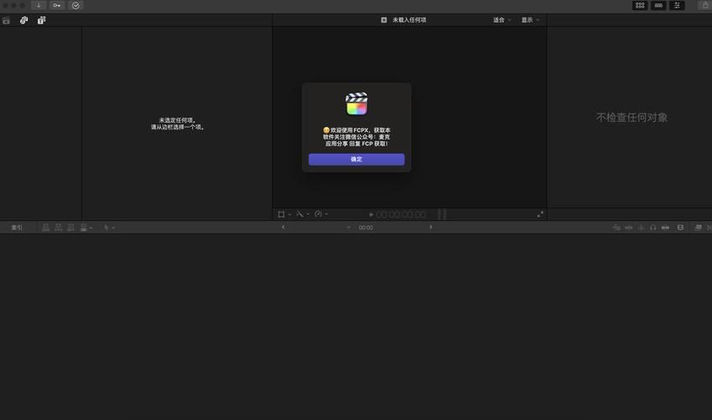Click the 确定 button in the dialog

point(357,160)
